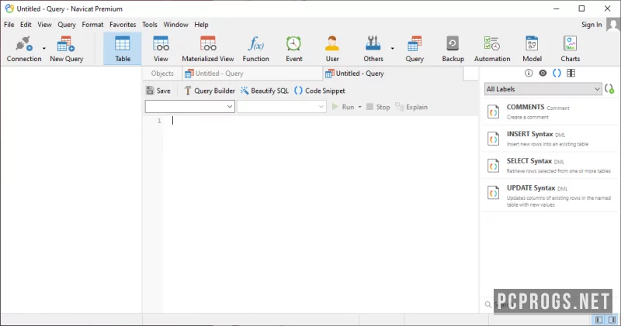621x326 pixels.
Task: Open the Favorites menu
Action: pos(123,25)
